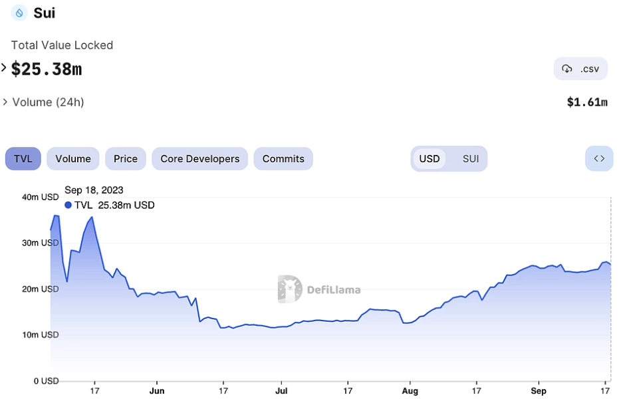Click the Jul marker on time axis
The image size is (621, 399).
pyautogui.click(x=281, y=390)
